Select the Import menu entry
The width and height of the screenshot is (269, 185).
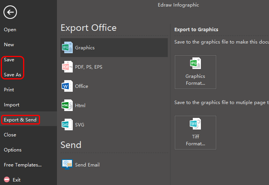12,105
